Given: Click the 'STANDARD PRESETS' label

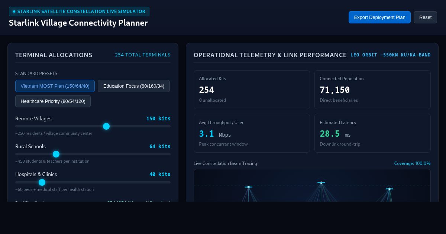Looking at the screenshot, I should point(36,74).
